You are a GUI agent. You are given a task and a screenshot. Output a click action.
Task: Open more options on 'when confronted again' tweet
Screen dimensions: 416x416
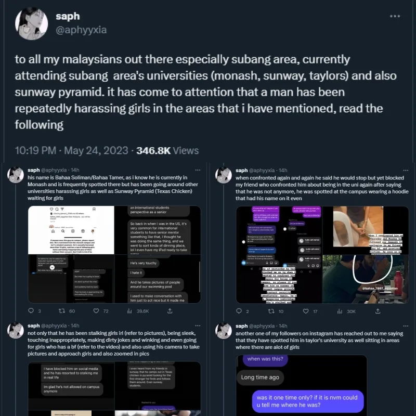pos(406,170)
